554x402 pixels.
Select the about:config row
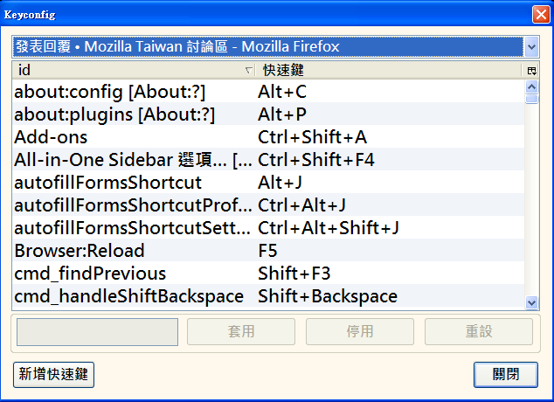(131, 91)
